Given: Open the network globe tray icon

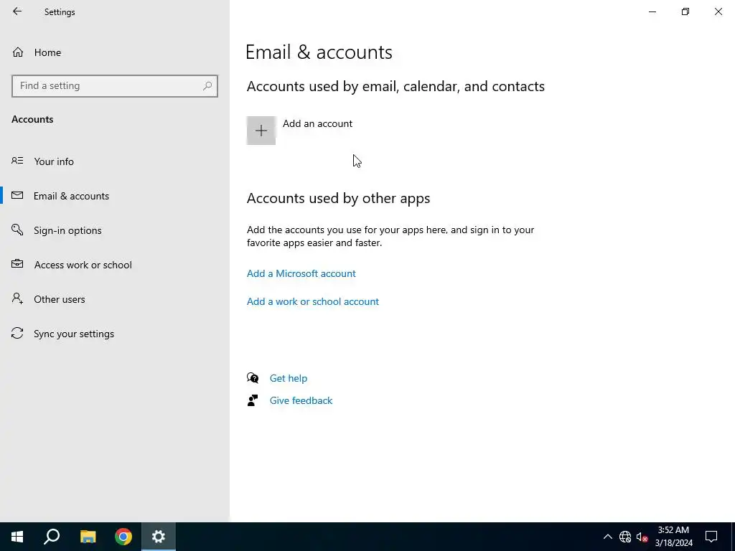Looking at the screenshot, I should (625, 537).
